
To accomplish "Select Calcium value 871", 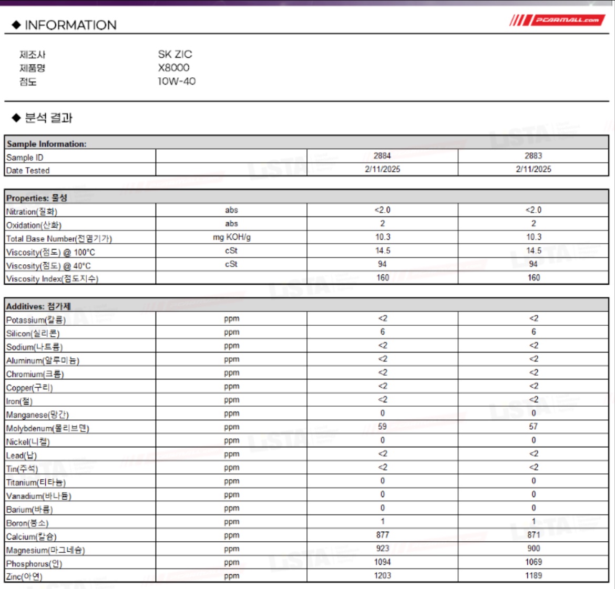I will pos(534,535).
